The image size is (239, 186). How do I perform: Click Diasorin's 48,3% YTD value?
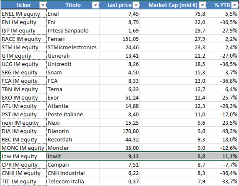coord(223,131)
